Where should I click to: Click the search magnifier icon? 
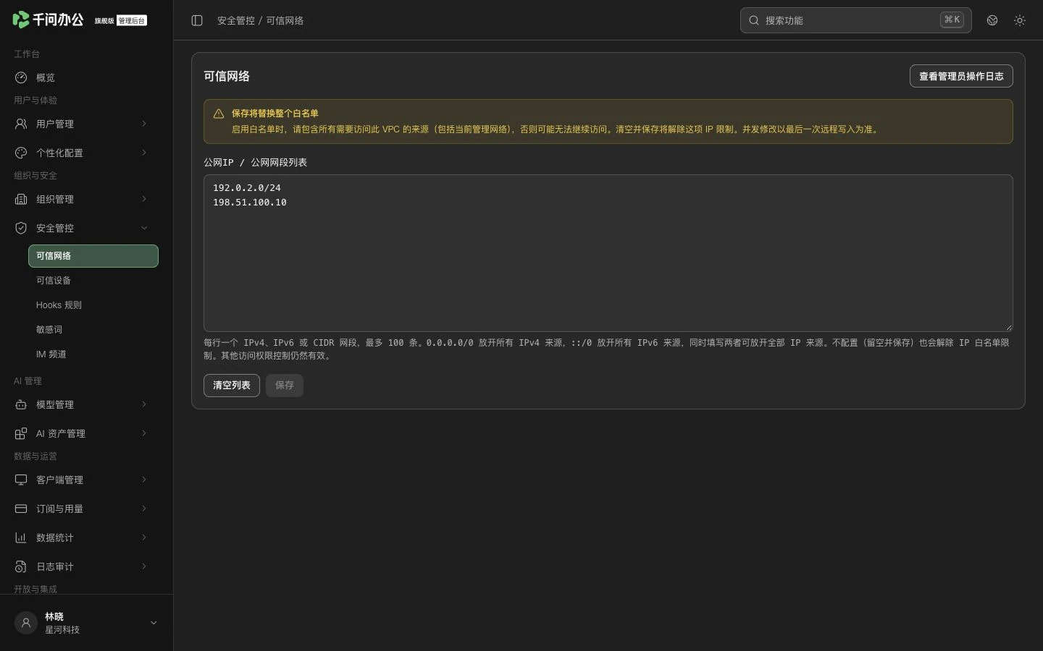754,20
